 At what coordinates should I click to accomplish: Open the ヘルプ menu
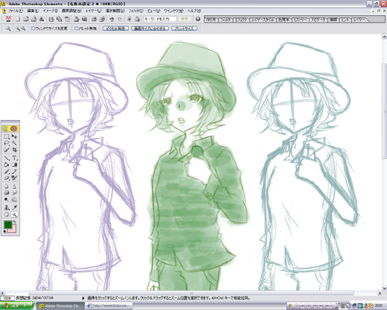click(194, 11)
